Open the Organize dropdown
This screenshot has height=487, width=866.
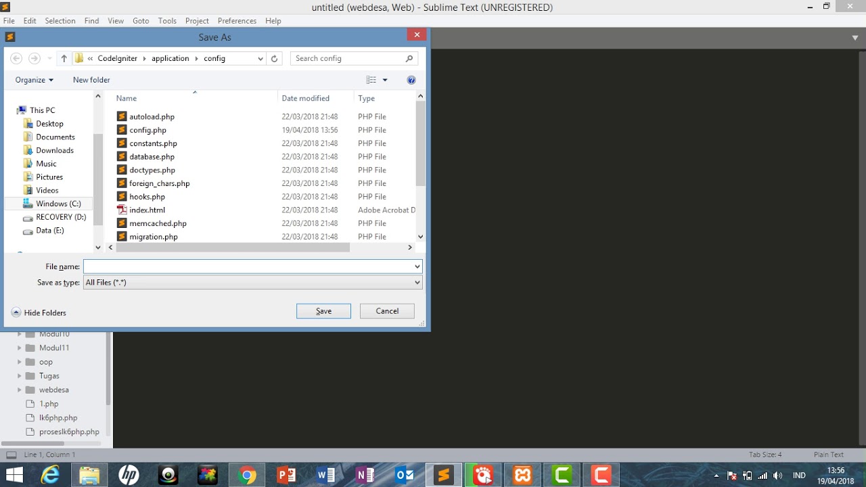pyautogui.click(x=34, y=80)
